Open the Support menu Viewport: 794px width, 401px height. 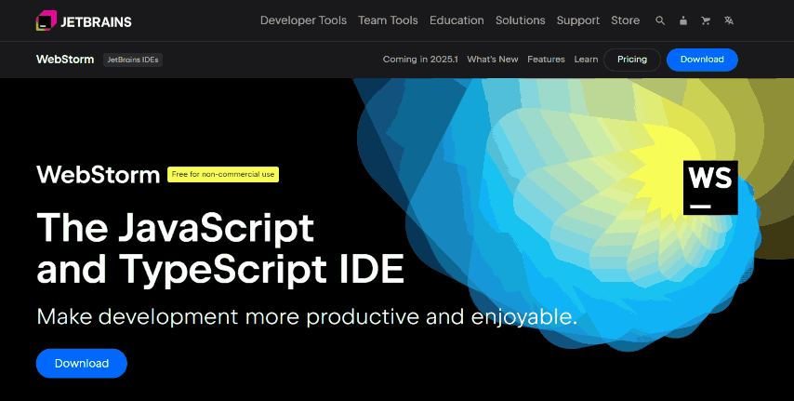pos(577,20)
